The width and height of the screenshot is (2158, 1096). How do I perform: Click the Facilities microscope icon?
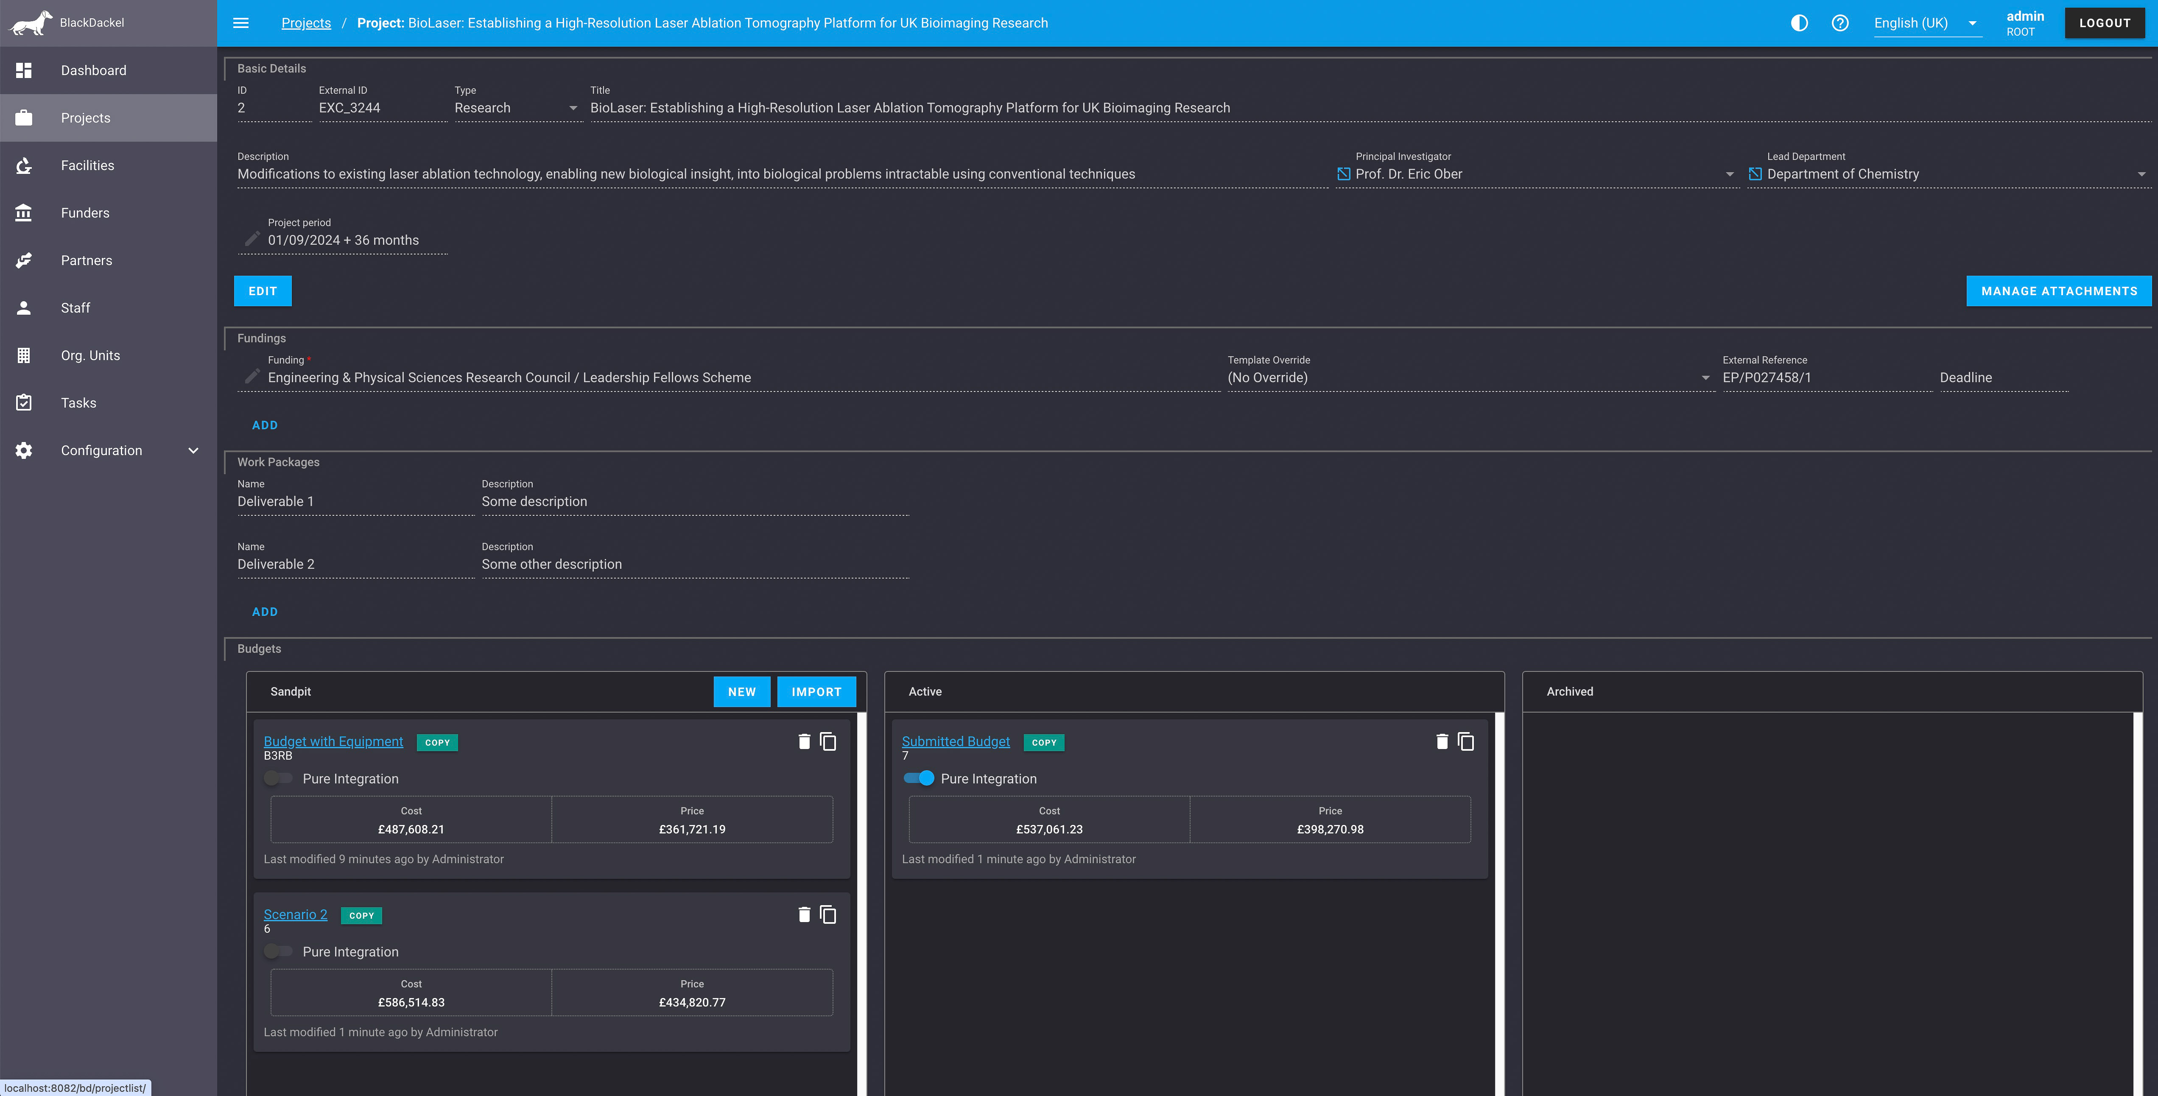[23, 166]
